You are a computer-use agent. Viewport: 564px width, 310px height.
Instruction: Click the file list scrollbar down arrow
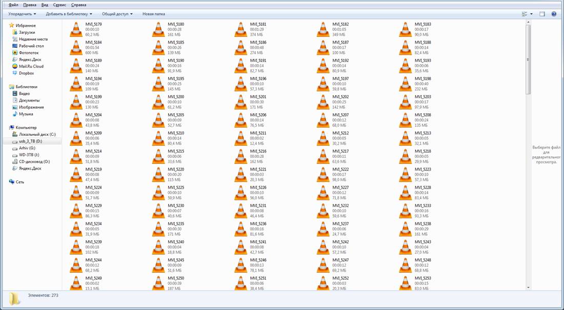528,287
